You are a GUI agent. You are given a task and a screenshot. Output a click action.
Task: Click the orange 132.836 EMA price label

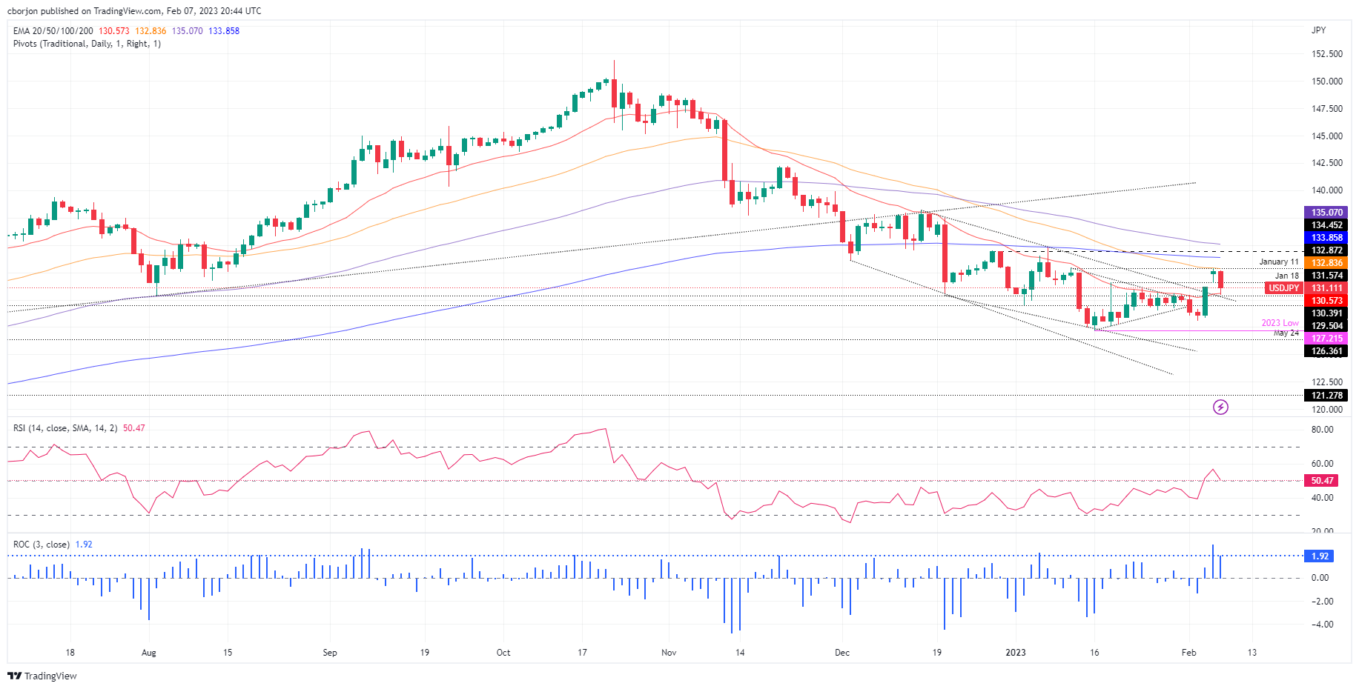coord(1326,263)
